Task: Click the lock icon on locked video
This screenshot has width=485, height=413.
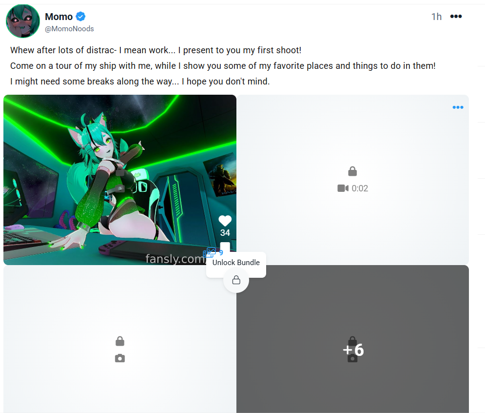Action: coord(352,171)
